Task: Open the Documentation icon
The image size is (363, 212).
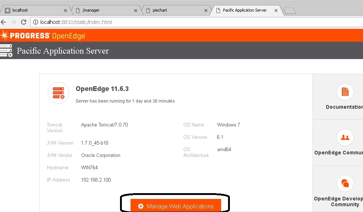Action: (x=345, y=92)
